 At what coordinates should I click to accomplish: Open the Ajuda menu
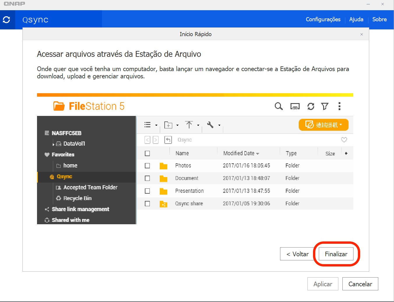click(356, 20)
